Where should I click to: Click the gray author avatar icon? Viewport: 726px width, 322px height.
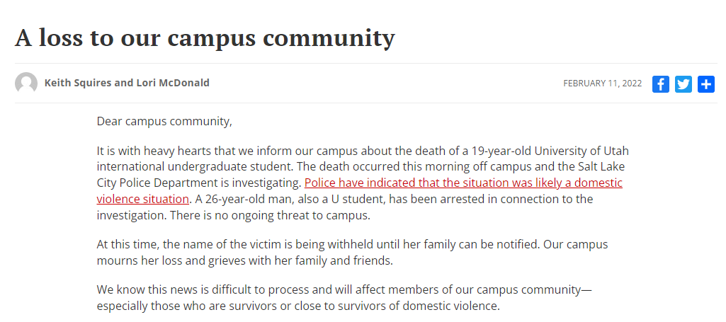pyautogui.click(x=26, y=84)
